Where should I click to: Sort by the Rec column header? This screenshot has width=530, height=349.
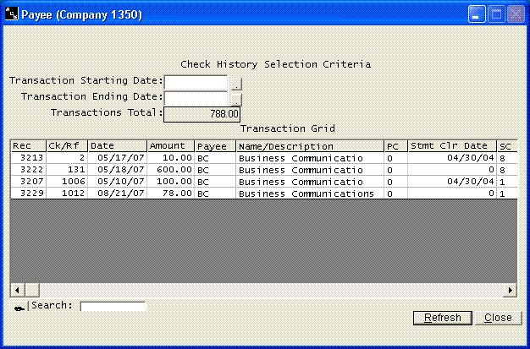(27, 146)
